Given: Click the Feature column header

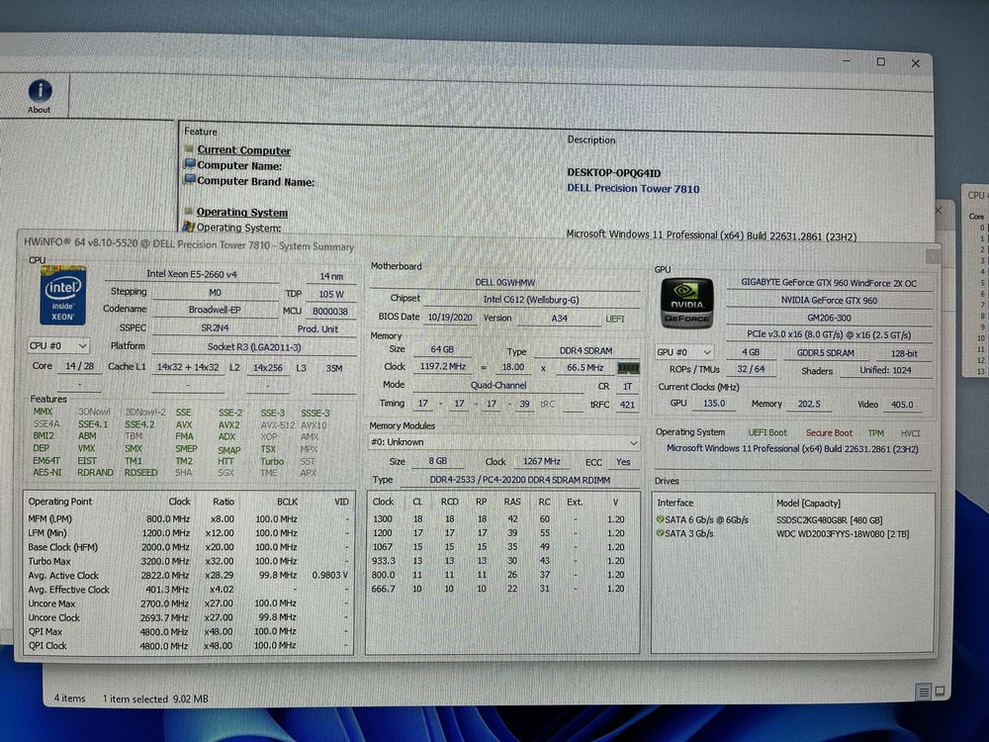Looking at the screenshot, I should 201,132.
